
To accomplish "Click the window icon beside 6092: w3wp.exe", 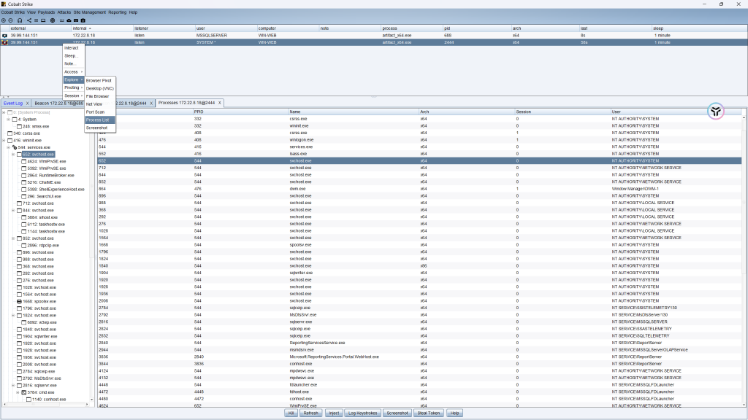I will [24, 322].
